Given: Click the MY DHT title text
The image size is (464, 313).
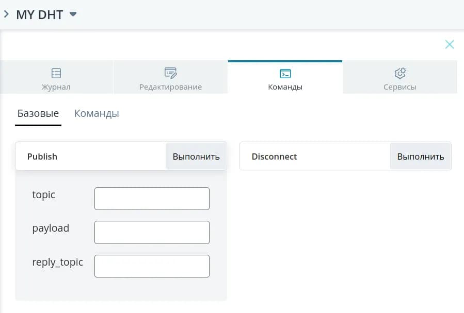Looking at the screenshot, I should click(40, 14).
